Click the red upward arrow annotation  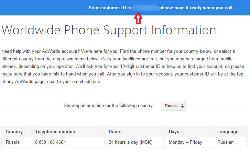(x=138, y=19)
